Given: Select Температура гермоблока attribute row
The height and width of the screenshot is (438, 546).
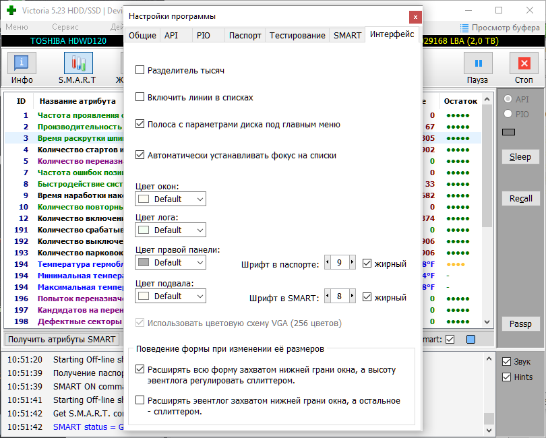Looking at the screenshot, I should tap(64, 264).
